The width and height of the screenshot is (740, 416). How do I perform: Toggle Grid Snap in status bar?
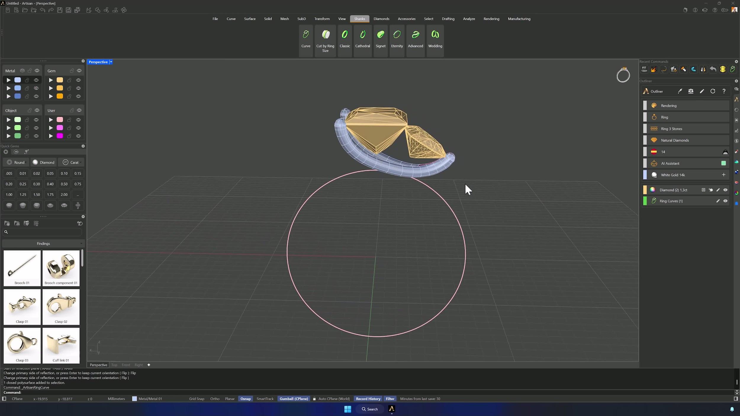197,399
